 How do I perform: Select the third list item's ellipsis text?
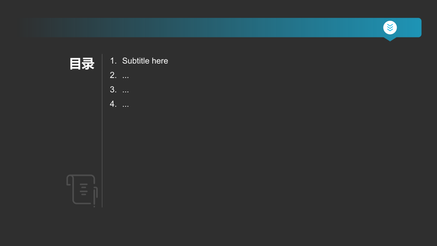coord(126,90)
